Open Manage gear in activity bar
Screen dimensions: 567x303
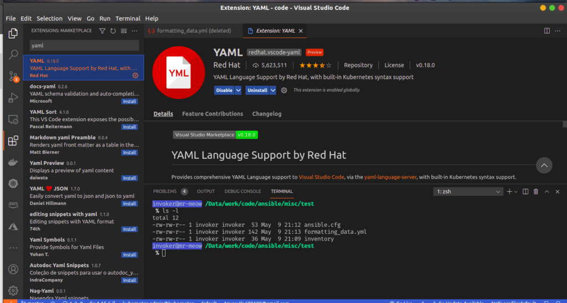coord(13,290)
